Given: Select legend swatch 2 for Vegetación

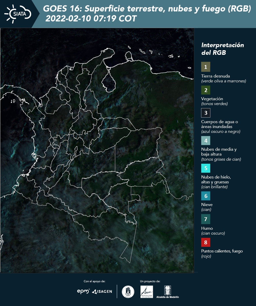Looking at the screenshot, I should click(x=206, y=90).
